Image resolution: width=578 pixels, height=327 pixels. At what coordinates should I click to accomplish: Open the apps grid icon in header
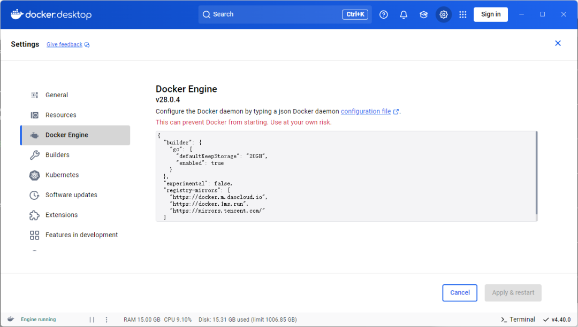[463, 14]
